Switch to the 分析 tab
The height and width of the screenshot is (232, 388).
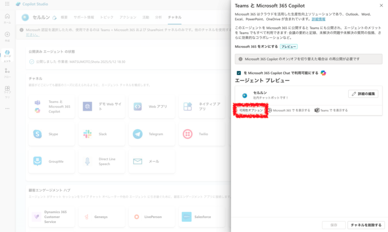pos(159,17)
